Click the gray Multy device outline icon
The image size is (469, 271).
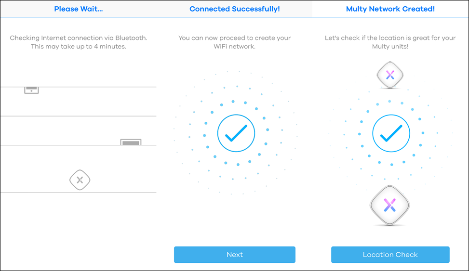80,180
